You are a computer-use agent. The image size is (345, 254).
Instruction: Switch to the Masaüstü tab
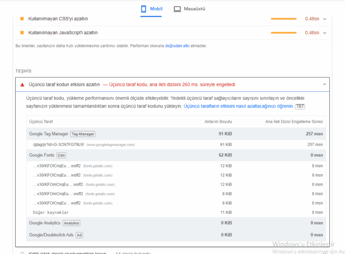(x=190, y=9)
